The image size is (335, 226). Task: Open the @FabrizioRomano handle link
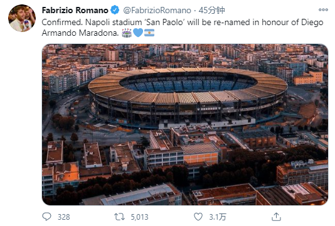click(x=157, y=10)
